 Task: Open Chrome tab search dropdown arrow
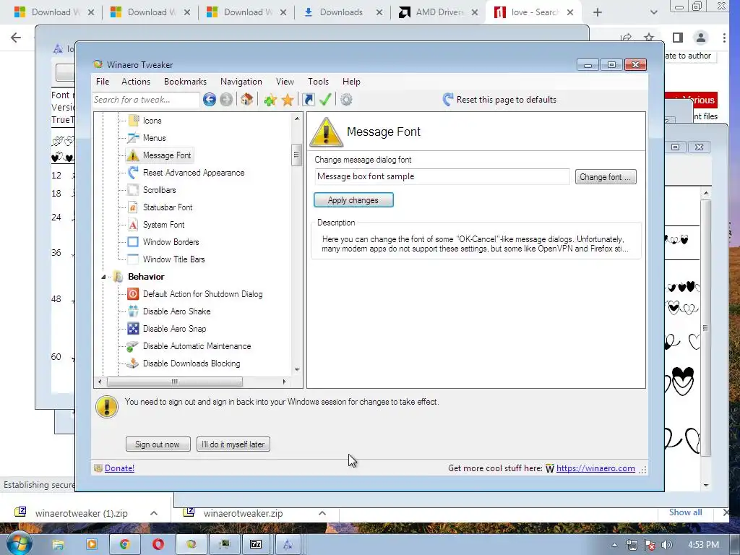coord(653,12)
